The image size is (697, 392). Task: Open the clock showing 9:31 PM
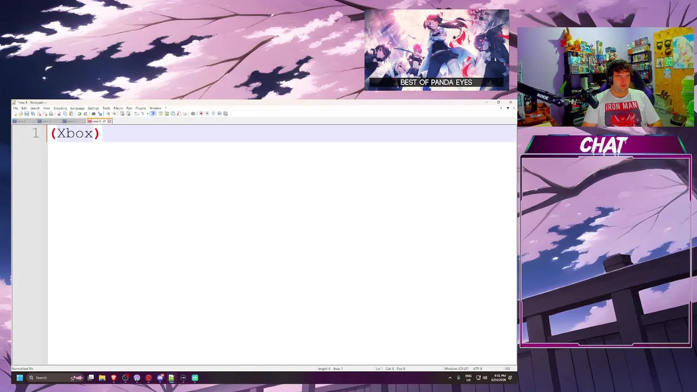coord(498,377)
